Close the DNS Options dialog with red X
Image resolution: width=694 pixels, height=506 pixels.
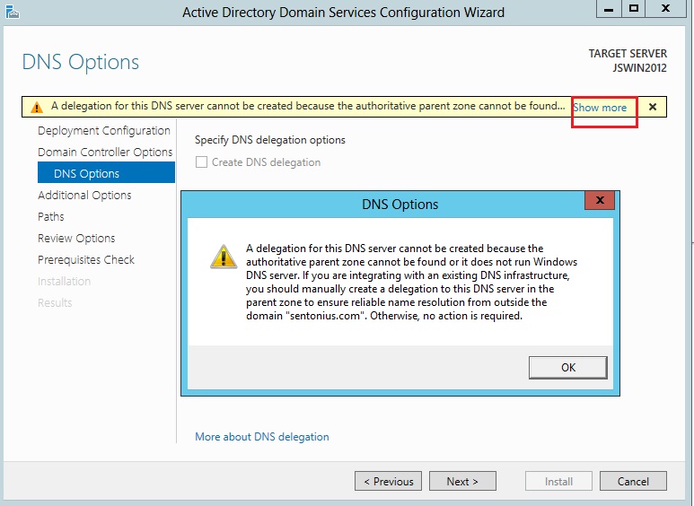click(x=600, y=200)
